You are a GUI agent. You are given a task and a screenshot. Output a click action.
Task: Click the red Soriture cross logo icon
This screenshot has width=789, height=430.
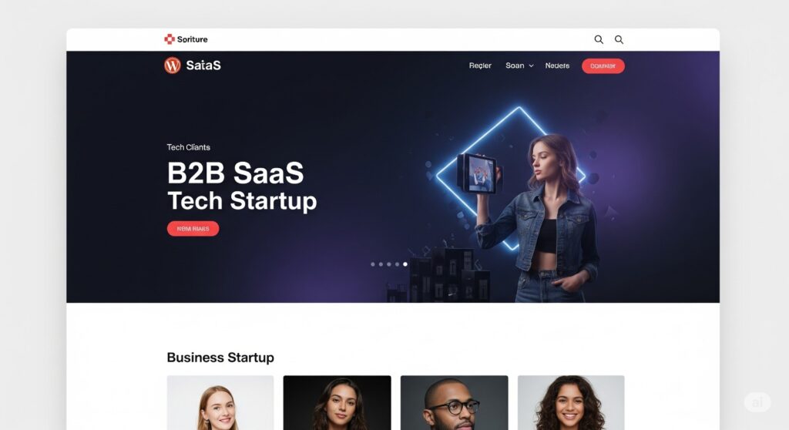click(x=170, y=39)
